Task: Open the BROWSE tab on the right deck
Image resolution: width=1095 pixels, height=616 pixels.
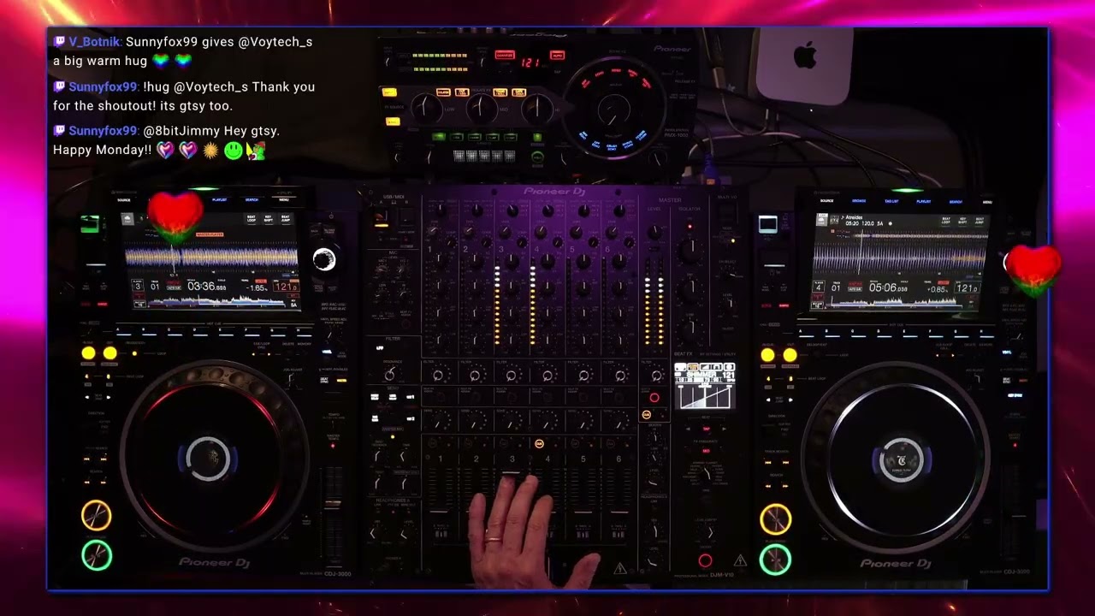Action: pos(859,202)
